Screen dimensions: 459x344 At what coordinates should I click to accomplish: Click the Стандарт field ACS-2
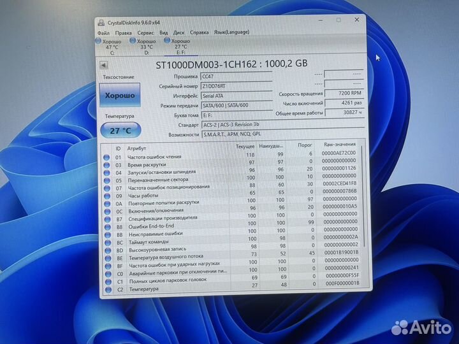[x=283, y=125]
